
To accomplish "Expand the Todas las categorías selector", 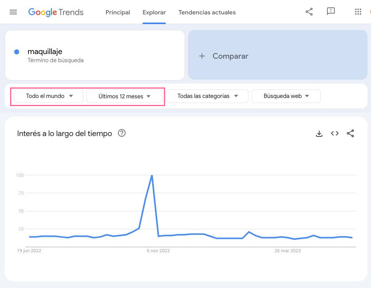I will point(207,96).
